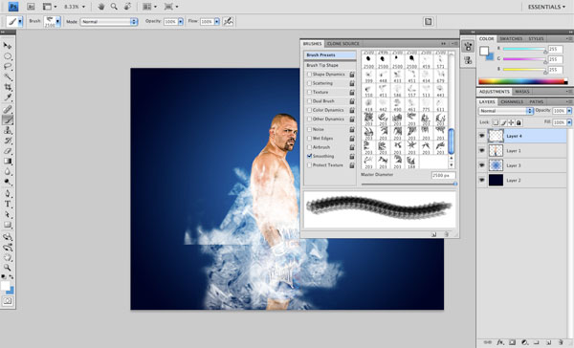Launch Bridge from the application bar
Image resolution: width=574 pixels, height=348 pixels.
click(x=31, y=7)
